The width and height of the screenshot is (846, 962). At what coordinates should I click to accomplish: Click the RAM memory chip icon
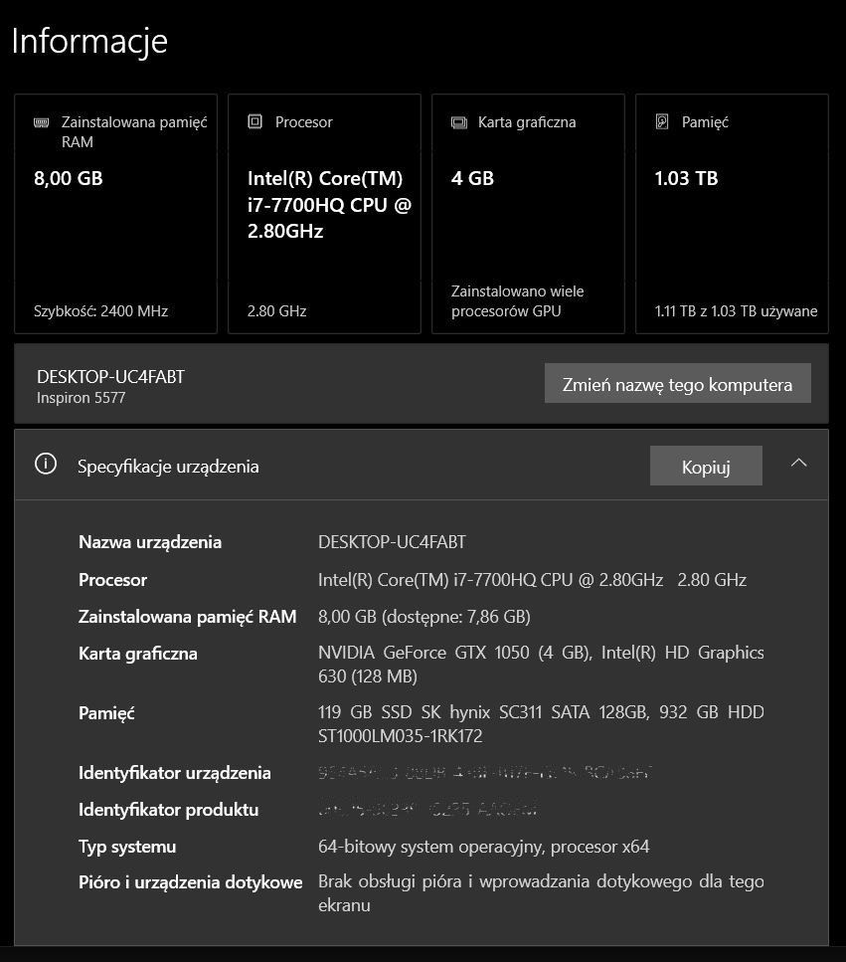(x=41, y=122)
